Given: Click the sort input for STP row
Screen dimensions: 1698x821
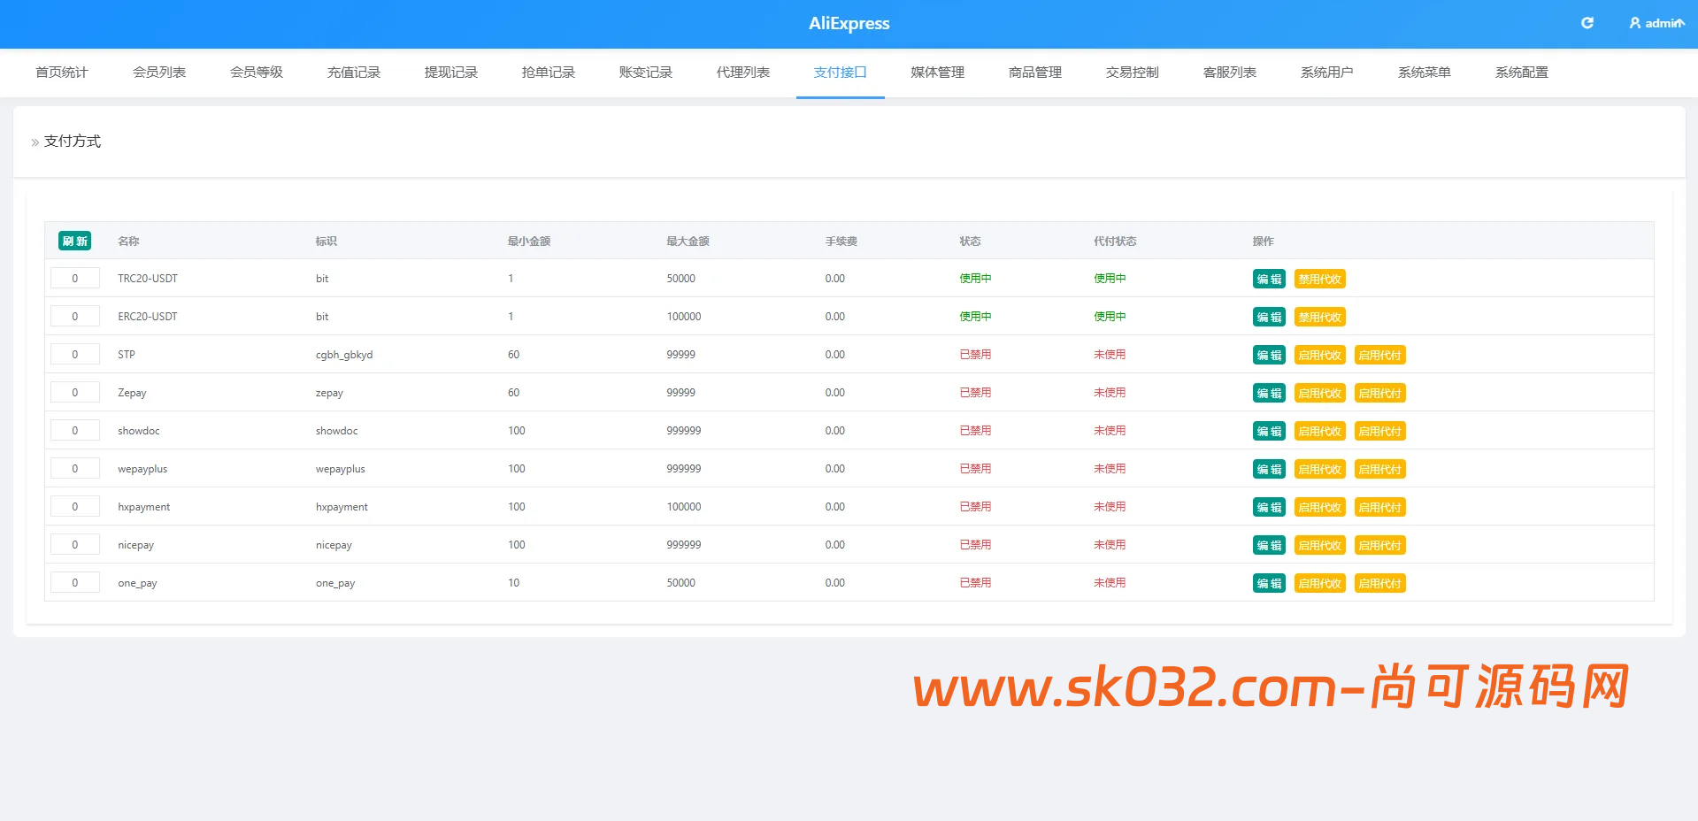Looking at the screenshot, I should click(x=75, y=354).
